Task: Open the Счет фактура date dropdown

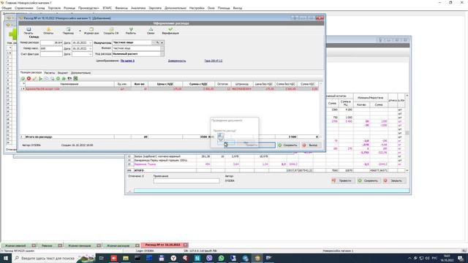Action: tap(90, 54)
